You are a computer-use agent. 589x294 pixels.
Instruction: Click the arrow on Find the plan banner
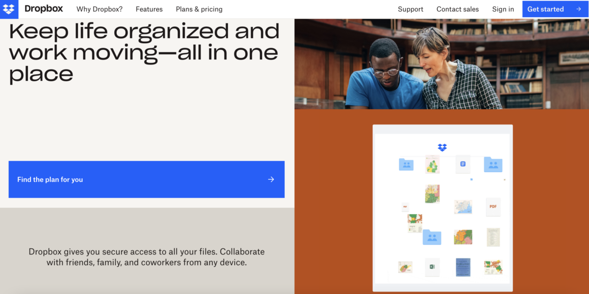(x=271, y=179)
